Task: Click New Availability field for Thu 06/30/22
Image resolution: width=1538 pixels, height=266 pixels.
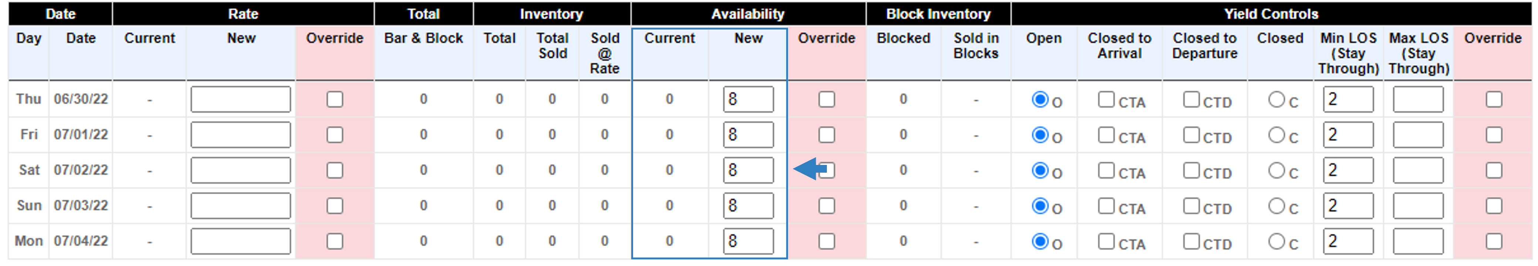Action: coord(748,99)
